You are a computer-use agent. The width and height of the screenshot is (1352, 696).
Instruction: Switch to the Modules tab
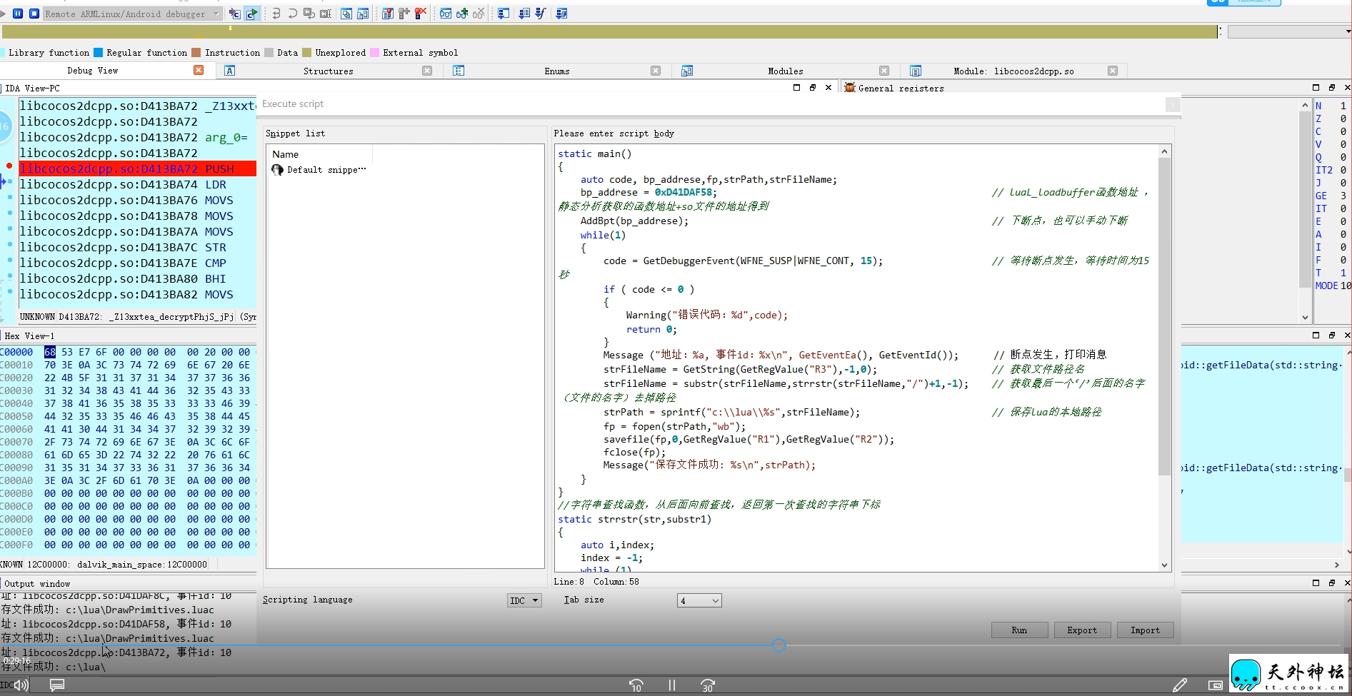point(786,71)
